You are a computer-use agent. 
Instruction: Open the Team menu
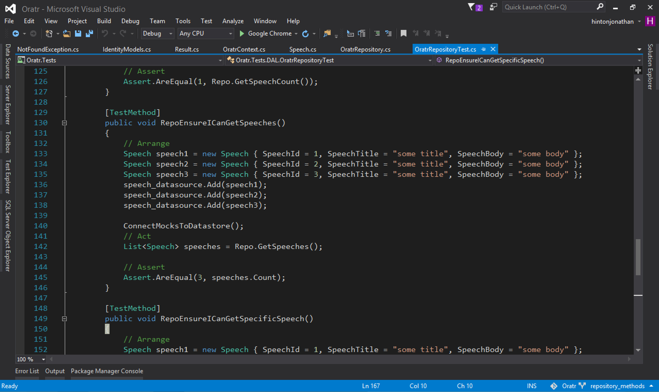click(x=157, y=21)
